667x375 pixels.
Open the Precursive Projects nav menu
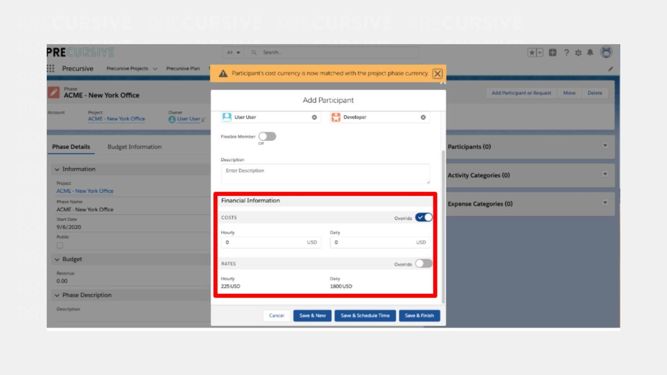155,69
